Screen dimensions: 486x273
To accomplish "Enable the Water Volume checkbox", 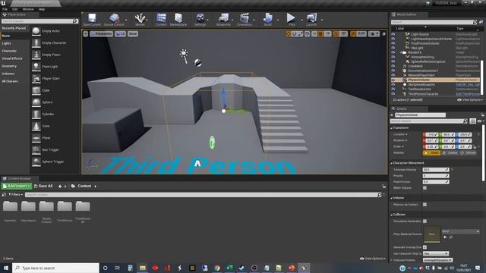I will tap(424, 188).
